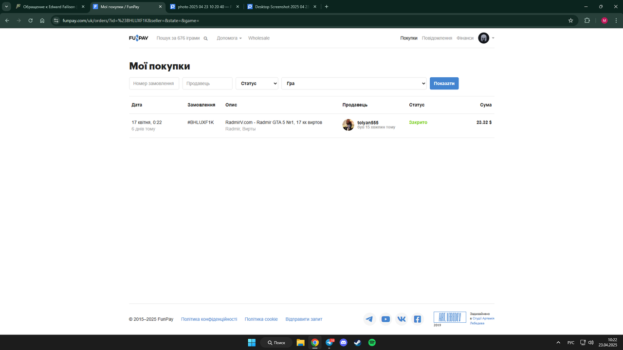Expand the arrow next to profile avatar
Screen dimensions: 623x350
tap(493, 38)
